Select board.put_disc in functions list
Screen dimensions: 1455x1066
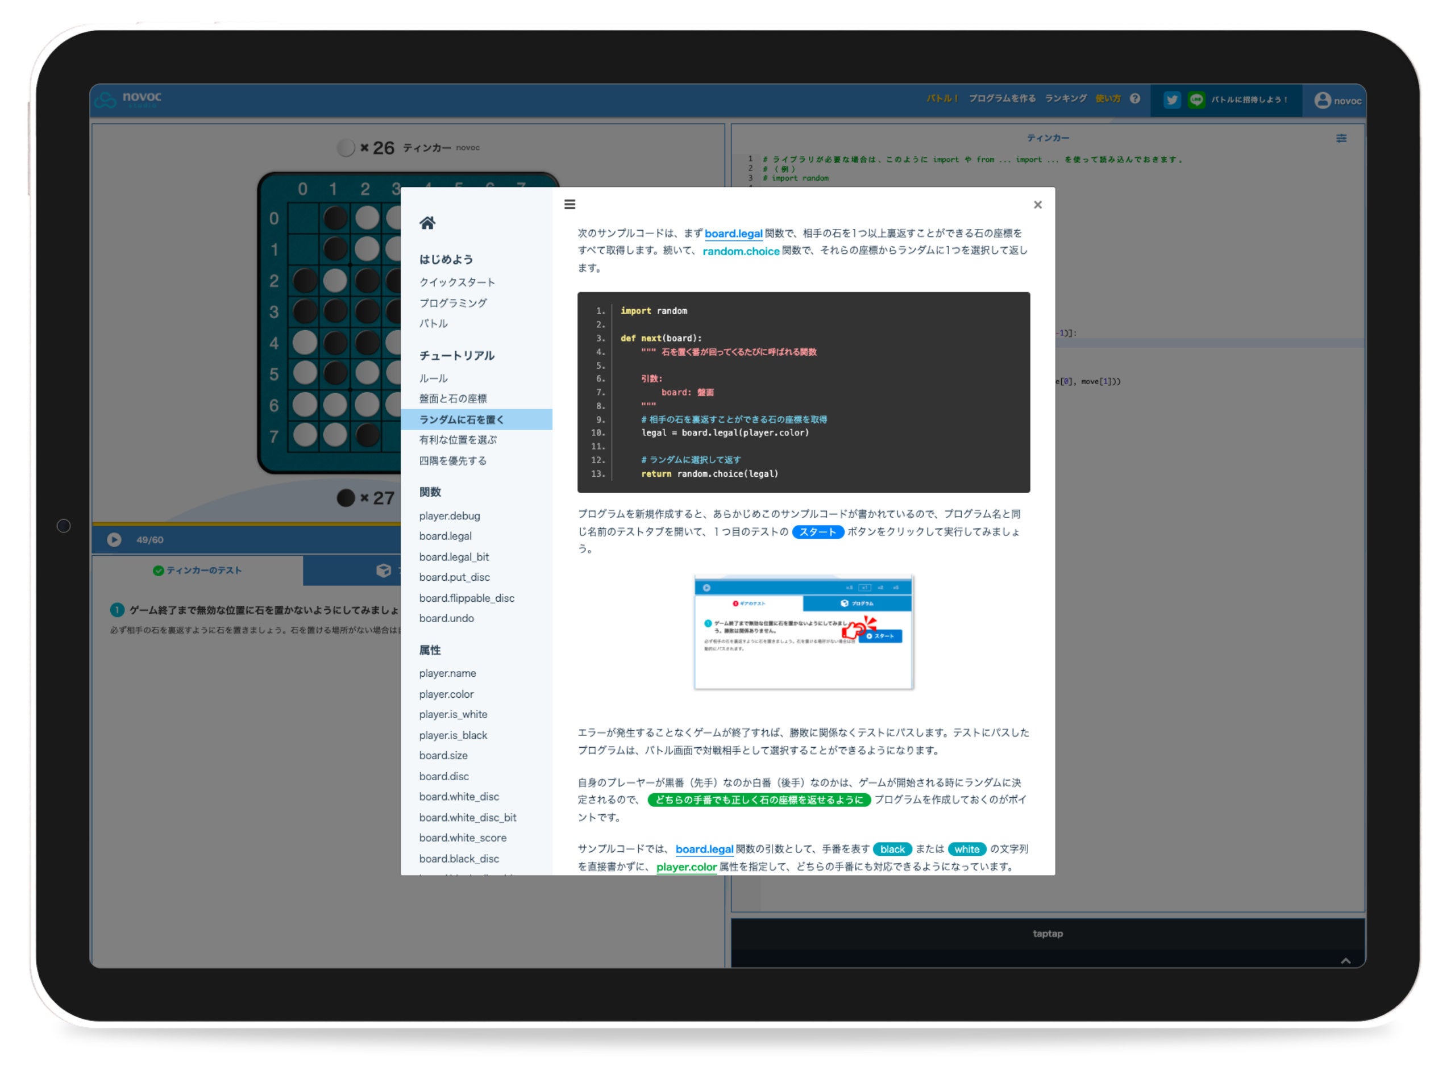[x=454, y=577]
